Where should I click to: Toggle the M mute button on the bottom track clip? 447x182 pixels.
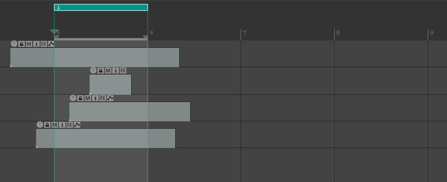coord(54,125)
